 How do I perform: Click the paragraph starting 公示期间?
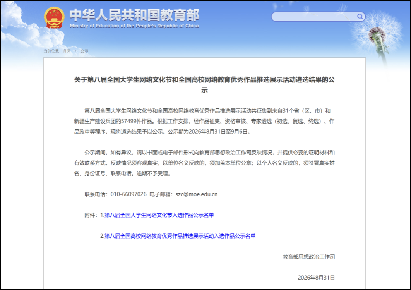click(204, 163)
